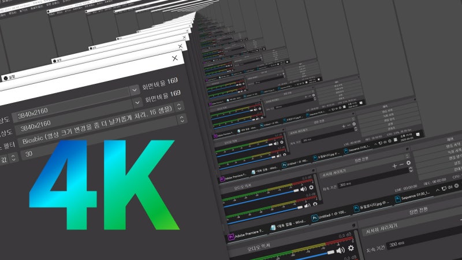Close the frontmost Settings dialog with X
The image size is (462, 260).
pos(175,58)
